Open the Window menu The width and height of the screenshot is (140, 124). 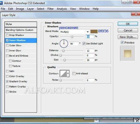click(x=84, y=9)
